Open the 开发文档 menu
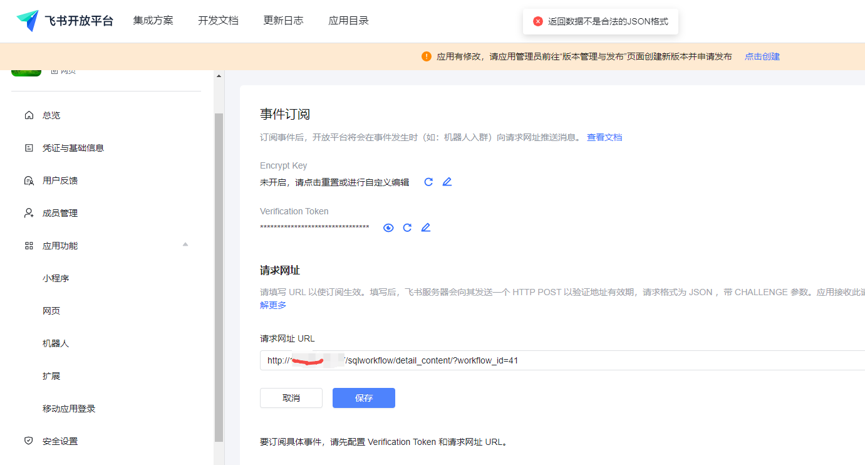Viewport: 865px width, 465px height. [x=218, y=21]
